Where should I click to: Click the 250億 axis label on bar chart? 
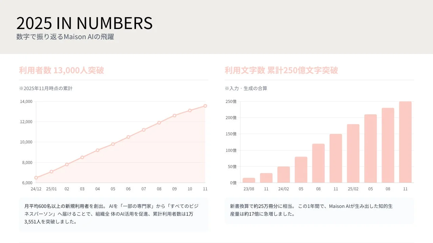(231, 102)
